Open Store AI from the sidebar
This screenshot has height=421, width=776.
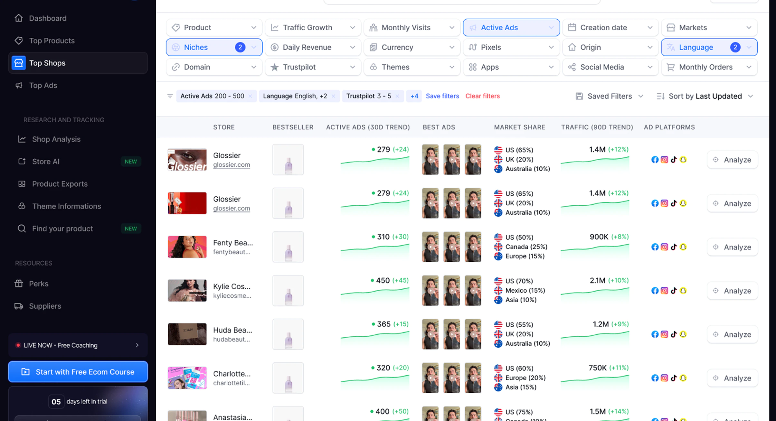point(46,162)
